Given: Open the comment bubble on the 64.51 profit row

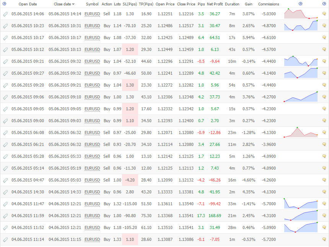Looking at the screenshot, I should 324,38.
